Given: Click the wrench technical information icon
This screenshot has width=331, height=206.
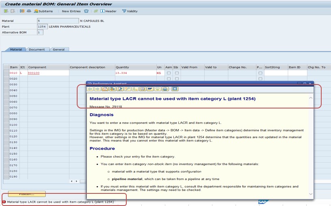Looking at the screenshot, I should click(x=128, y=89).
